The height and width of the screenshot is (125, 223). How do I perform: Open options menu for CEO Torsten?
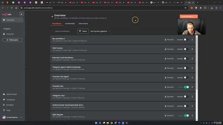[192, 49]
